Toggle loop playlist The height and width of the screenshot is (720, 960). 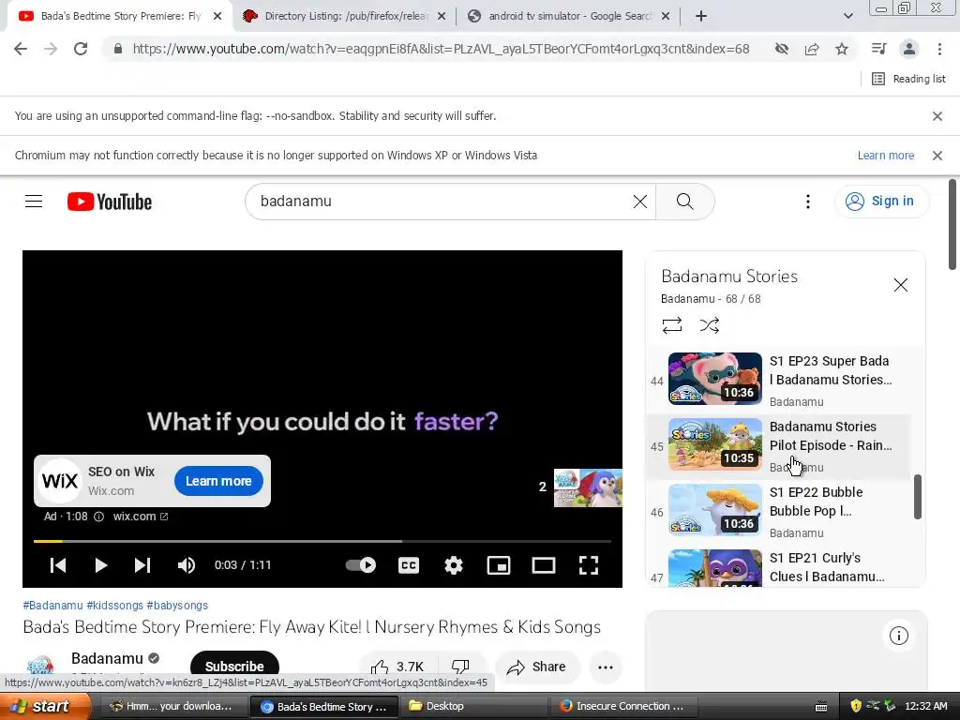point(671,325)
